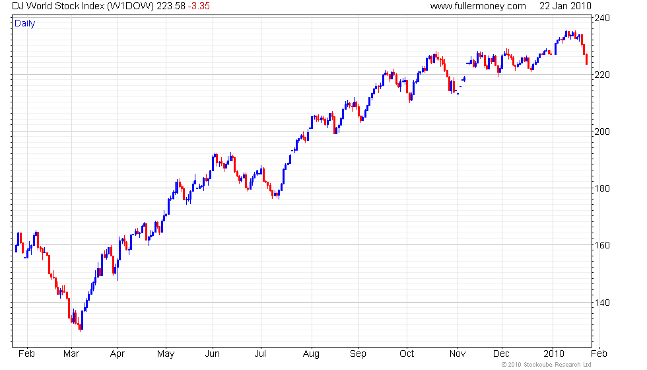Open the www.fullermoney.com link text
Image resolution: width=647 pixels, height=370 pixels.
[x=478, y=6]
